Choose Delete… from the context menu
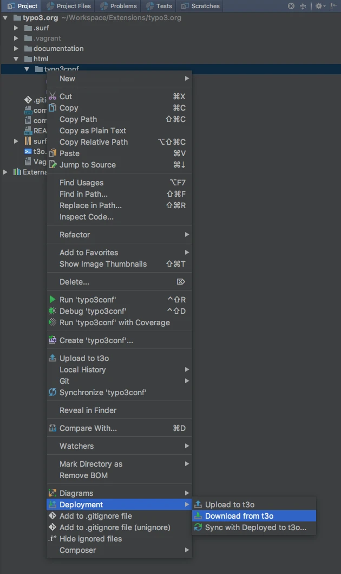 [x=119, y=282]
